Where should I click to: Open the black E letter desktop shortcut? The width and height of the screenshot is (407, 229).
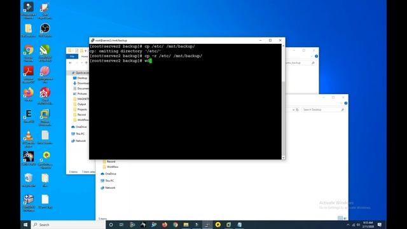pos(29,116)
